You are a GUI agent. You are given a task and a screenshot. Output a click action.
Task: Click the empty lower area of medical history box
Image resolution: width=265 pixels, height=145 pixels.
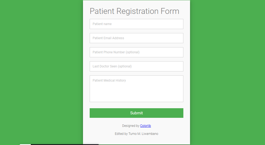(x=137, y=94)
